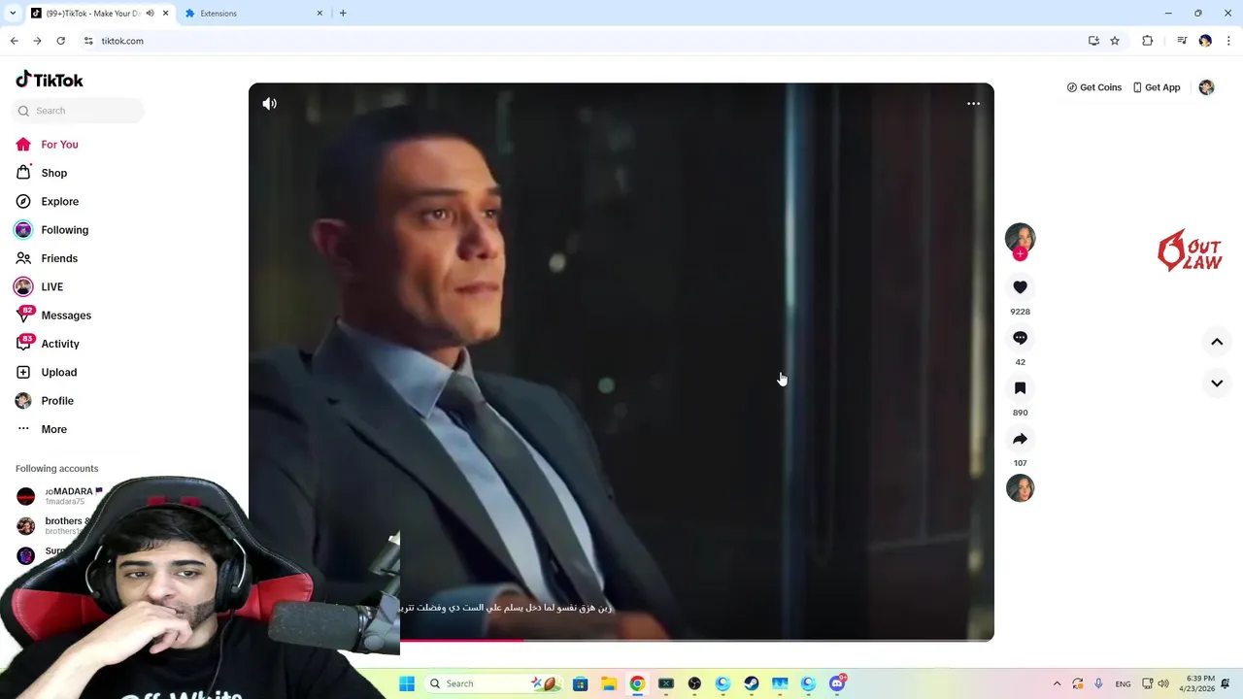Open the Windows Start menu
Viewport: 1243px width, 699px height.
[x=407, y=683]
